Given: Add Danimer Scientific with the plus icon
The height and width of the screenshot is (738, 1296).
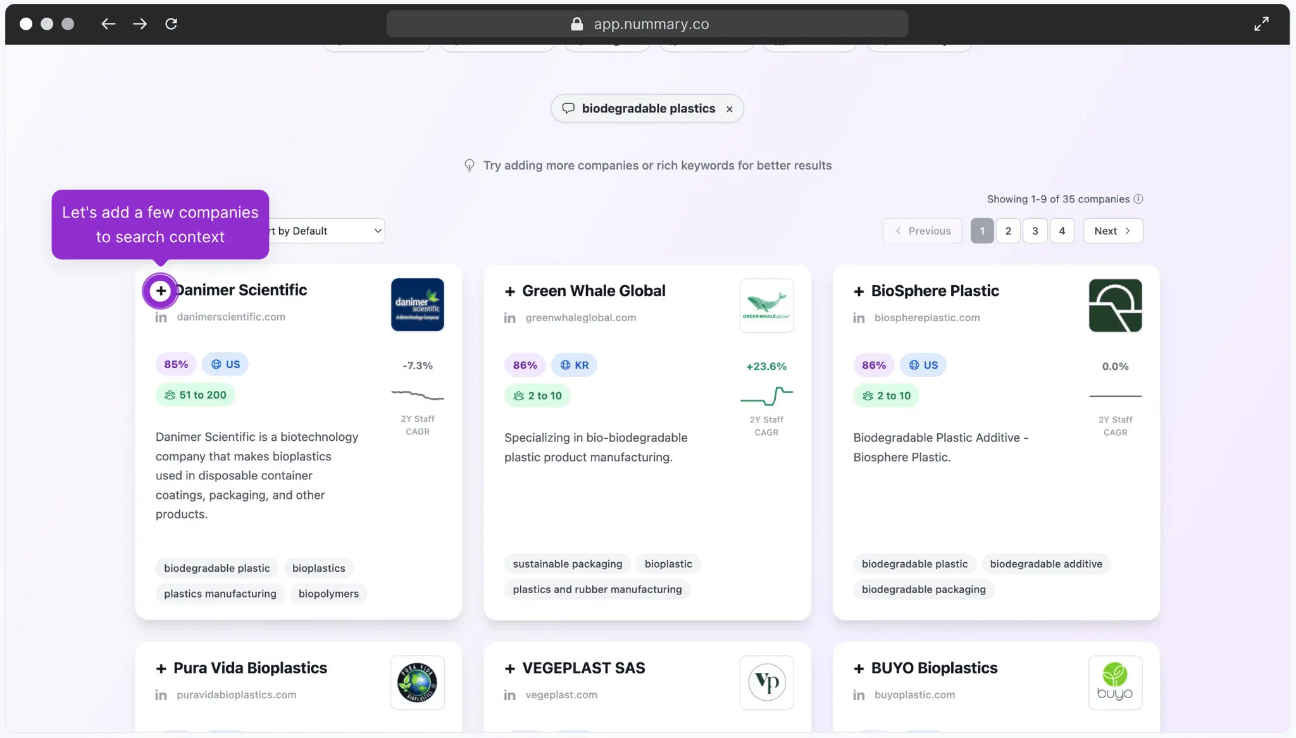Looking at the screenshot, I should click(x=161, y=291).
